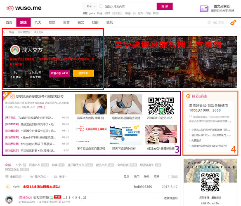Click the wuso.me pig logo icon
Image resolution: width=241 pixels, height=206 pixels.
pos(10,8)
